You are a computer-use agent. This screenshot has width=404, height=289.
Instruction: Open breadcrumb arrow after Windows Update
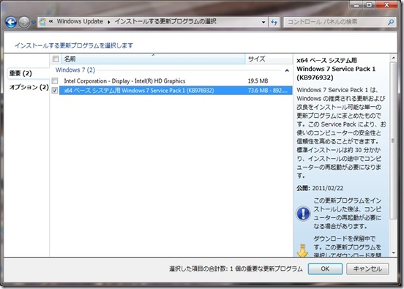(109, 22)
